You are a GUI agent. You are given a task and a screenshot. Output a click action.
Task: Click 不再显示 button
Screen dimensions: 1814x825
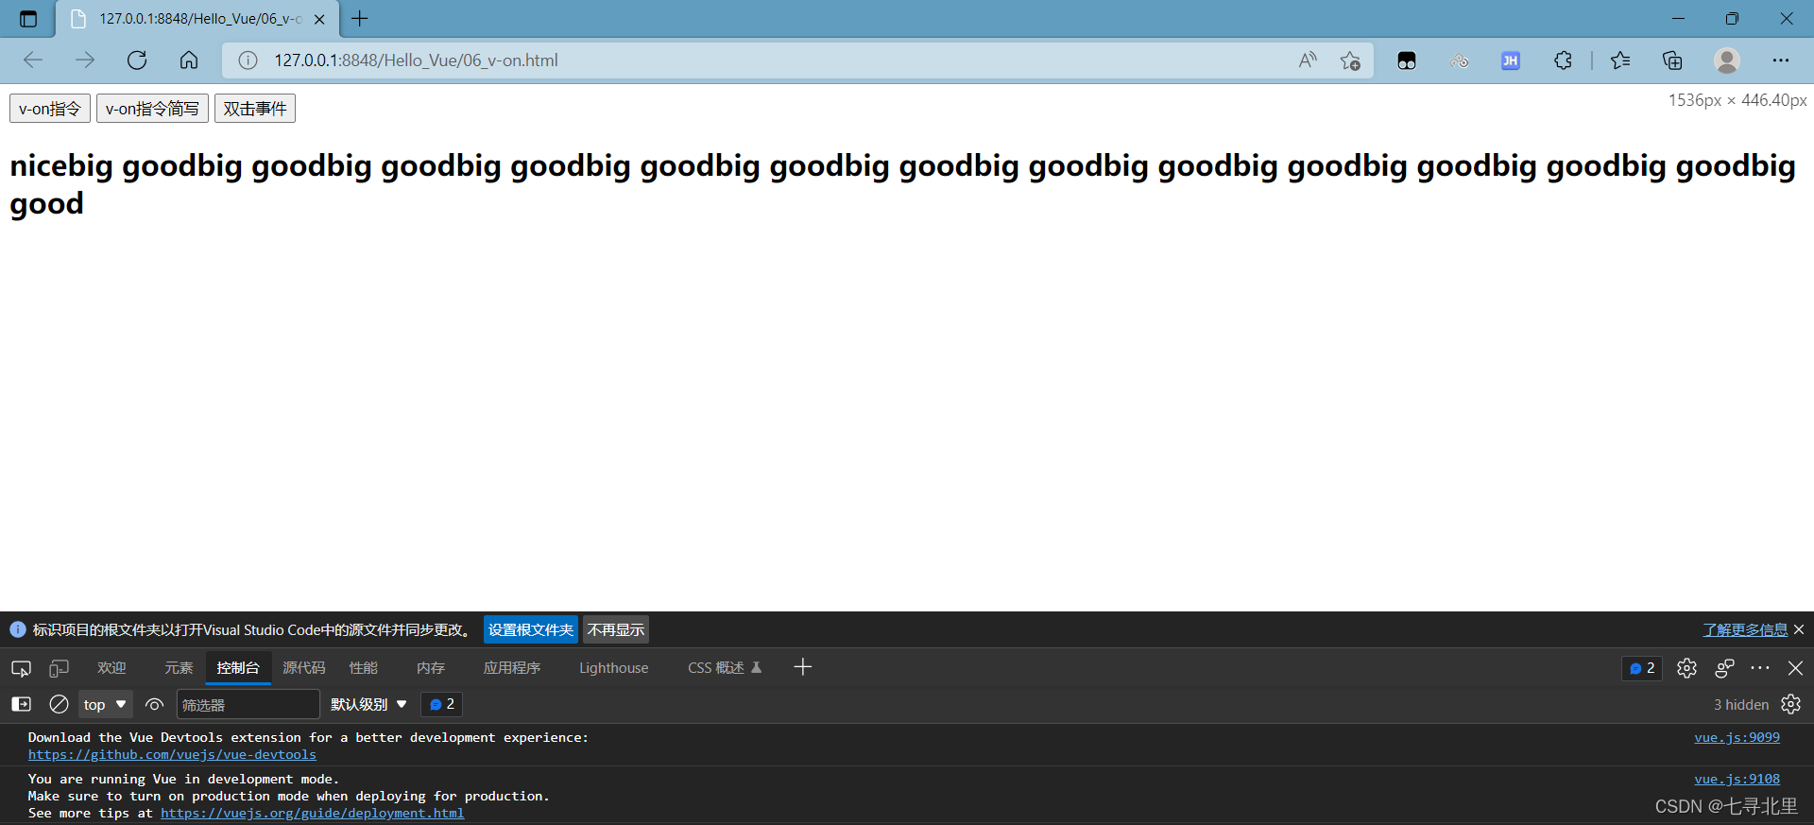[x=616, y=630]
